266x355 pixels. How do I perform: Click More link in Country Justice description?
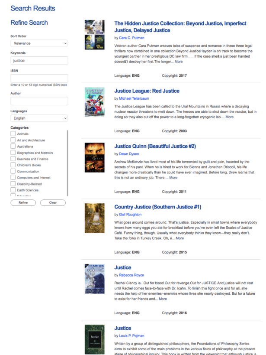[x=179, y=238]
